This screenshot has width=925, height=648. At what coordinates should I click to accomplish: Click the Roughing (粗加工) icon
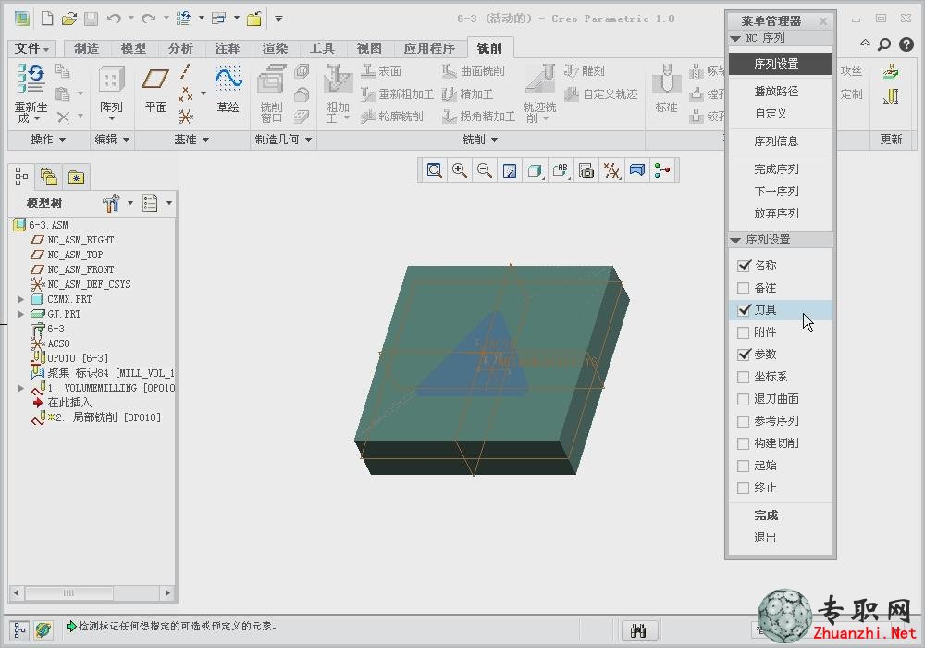(x=338, y=79)
